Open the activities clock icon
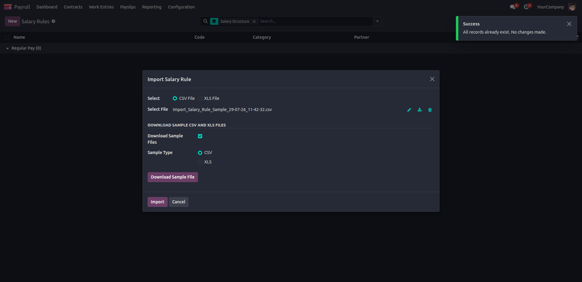 (x=526, y=7)
